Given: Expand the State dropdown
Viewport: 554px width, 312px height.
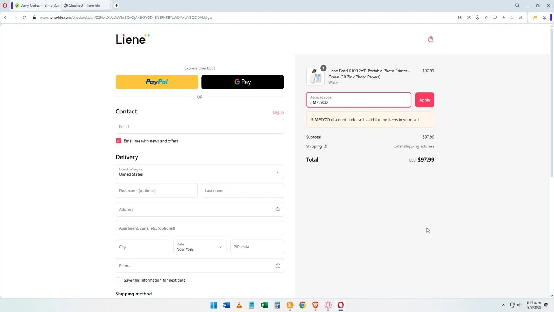Looking at the screenshot, I should (x=199, y=247).
